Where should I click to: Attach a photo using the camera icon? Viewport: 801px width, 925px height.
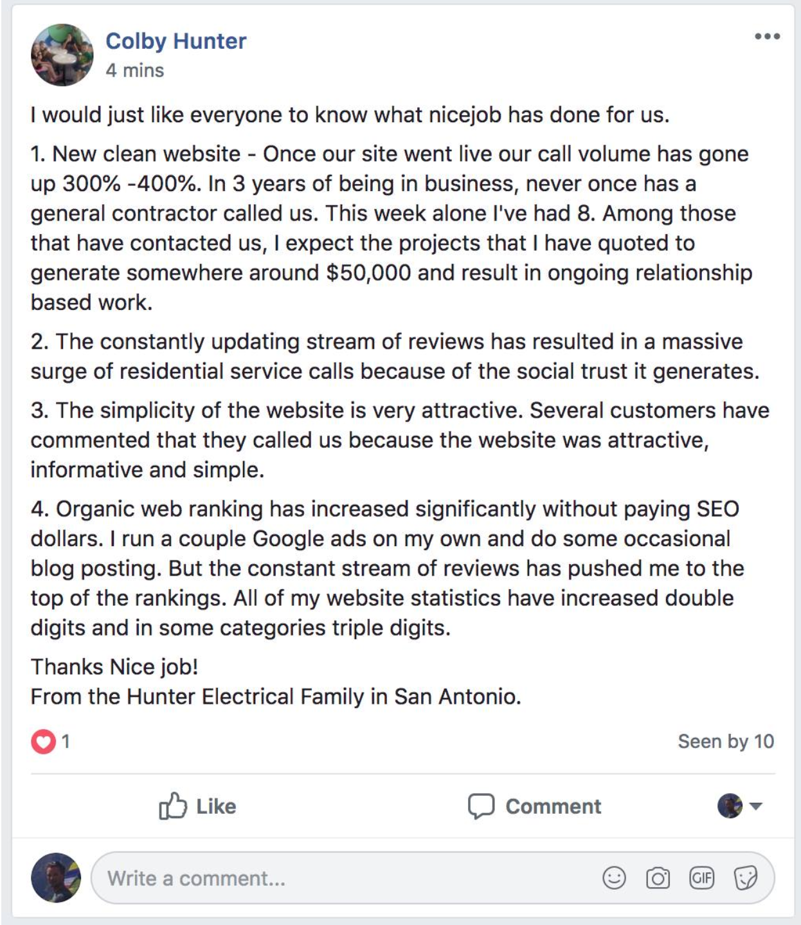pyautogui.click(x=658, y=878)
